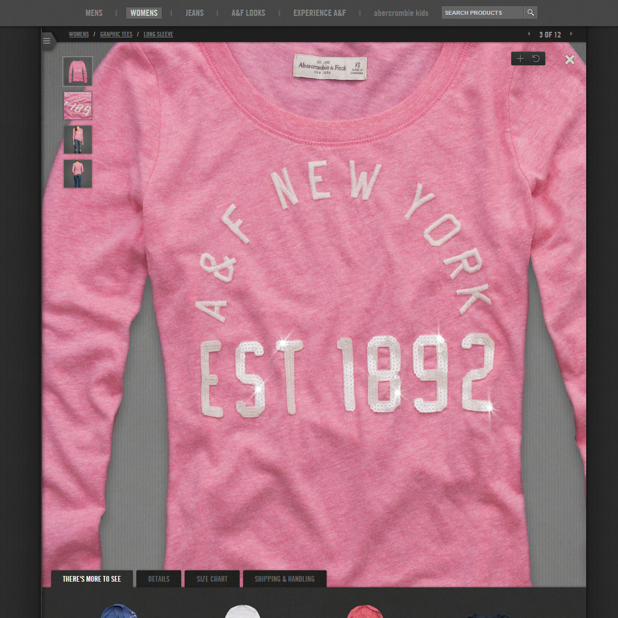Go to the next image with the right arrow
618x618 pixels.
(571, 34)
